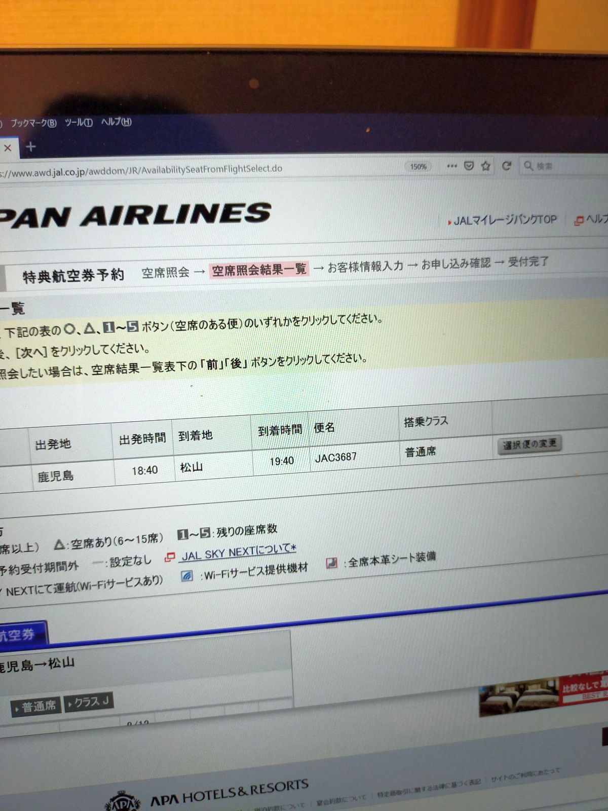
Task: Click the 到着時間 column header
Action: (280, 430)
